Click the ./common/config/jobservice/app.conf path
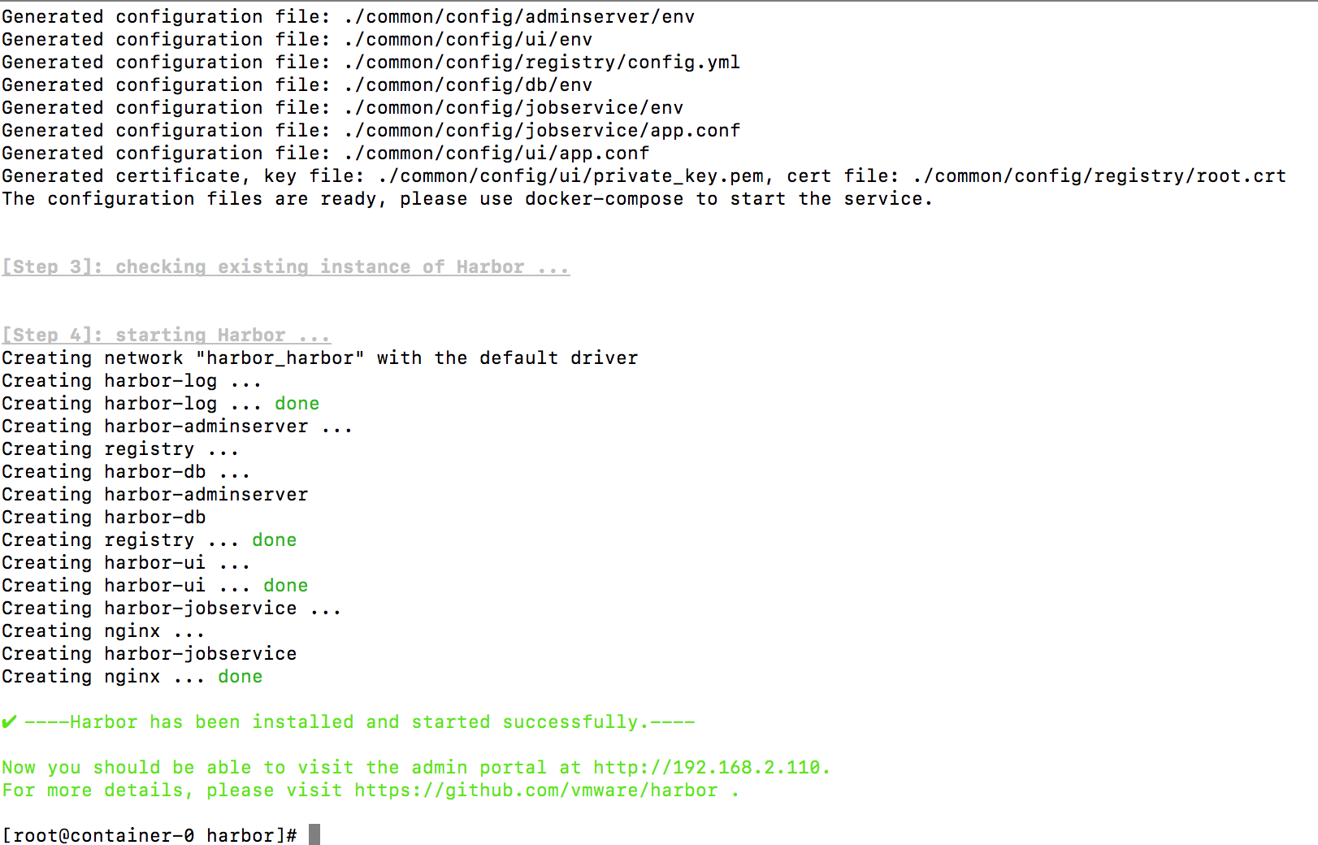Image resolution: width=1318 pixels, height=845 pixels. (541, 130)
